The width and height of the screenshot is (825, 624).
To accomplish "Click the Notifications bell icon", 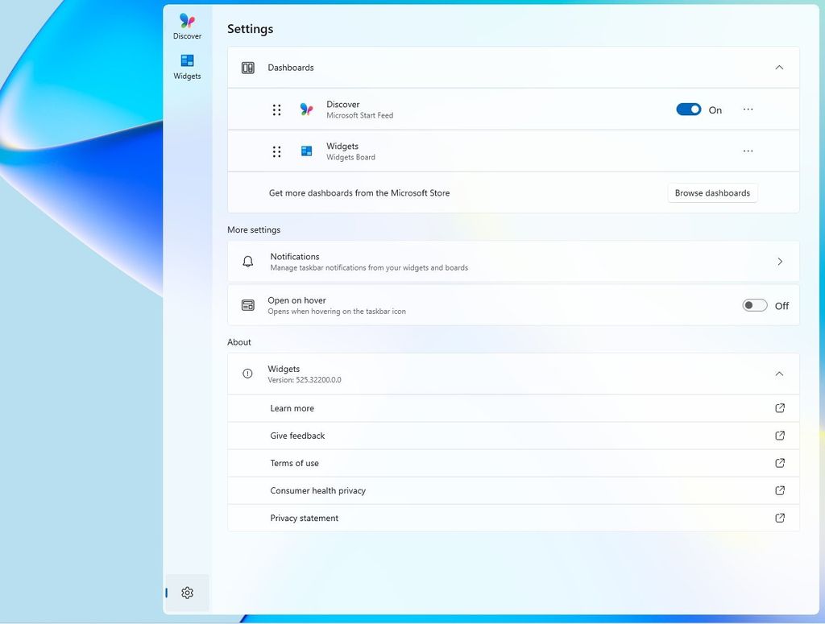I will click(x=247, y=261).
